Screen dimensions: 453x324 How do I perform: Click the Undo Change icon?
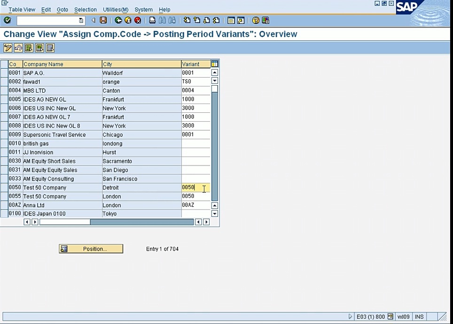pos(18,48)
